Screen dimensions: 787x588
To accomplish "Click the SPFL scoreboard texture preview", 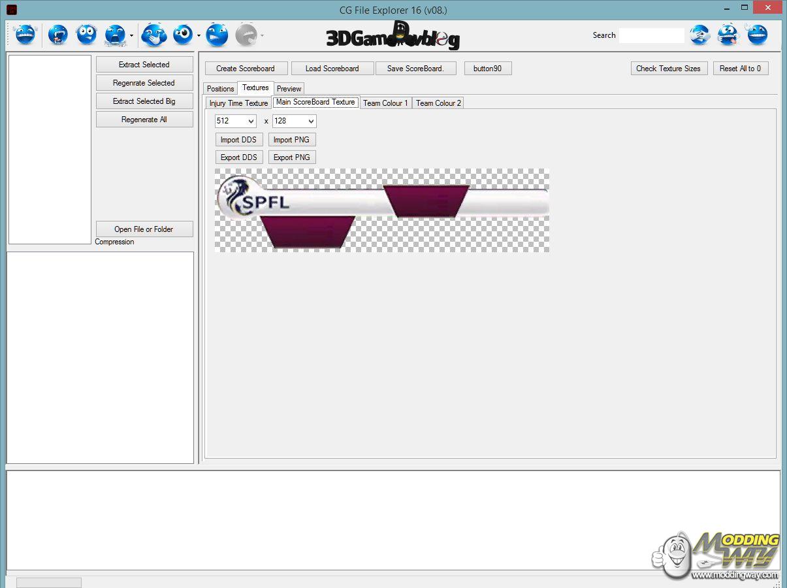I will click(x=381, y=210).
